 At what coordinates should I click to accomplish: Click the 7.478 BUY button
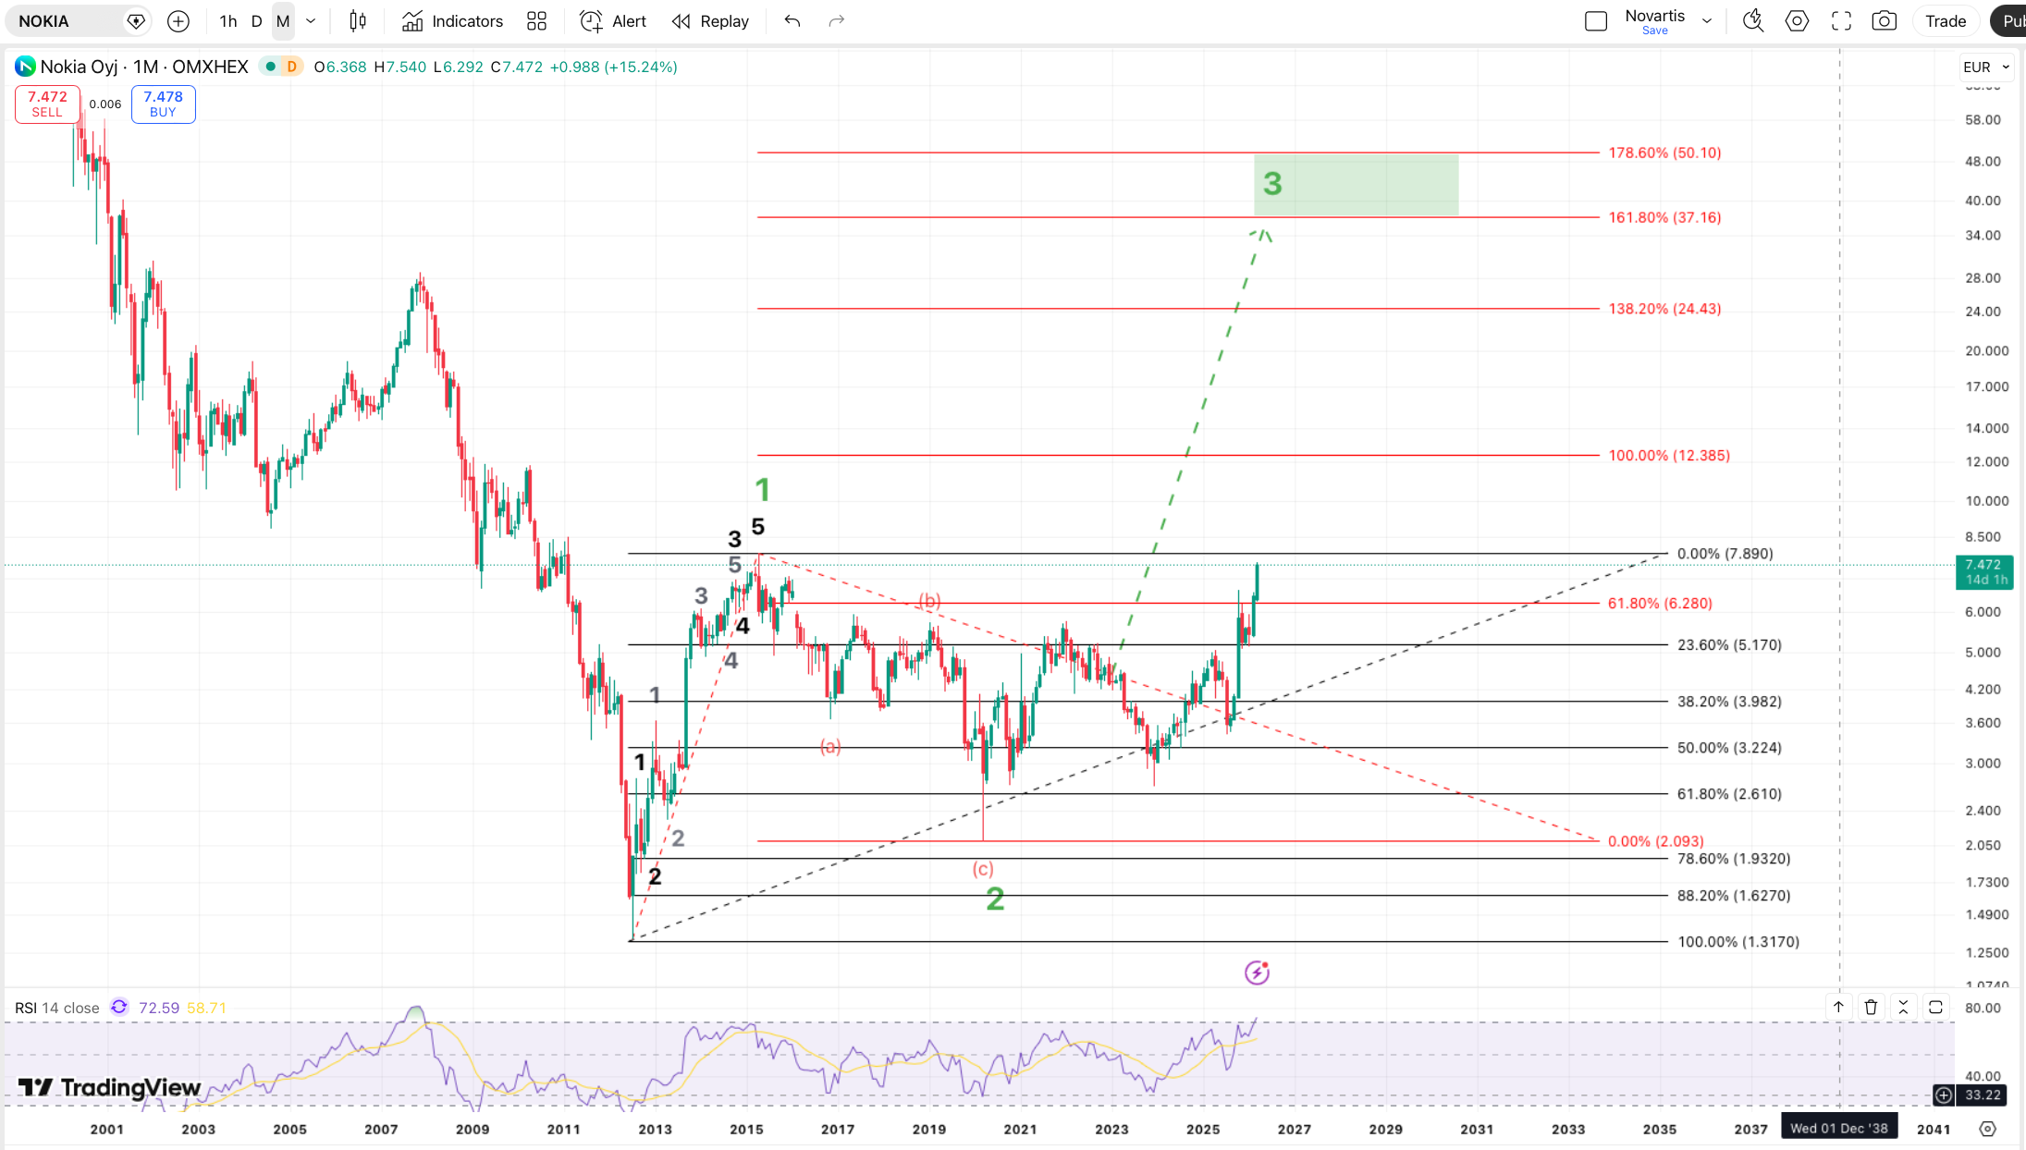pyautogui.click(x=163, y=104)
